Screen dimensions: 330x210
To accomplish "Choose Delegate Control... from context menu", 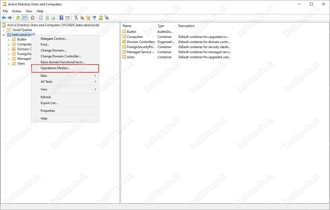I will [65, 39].
